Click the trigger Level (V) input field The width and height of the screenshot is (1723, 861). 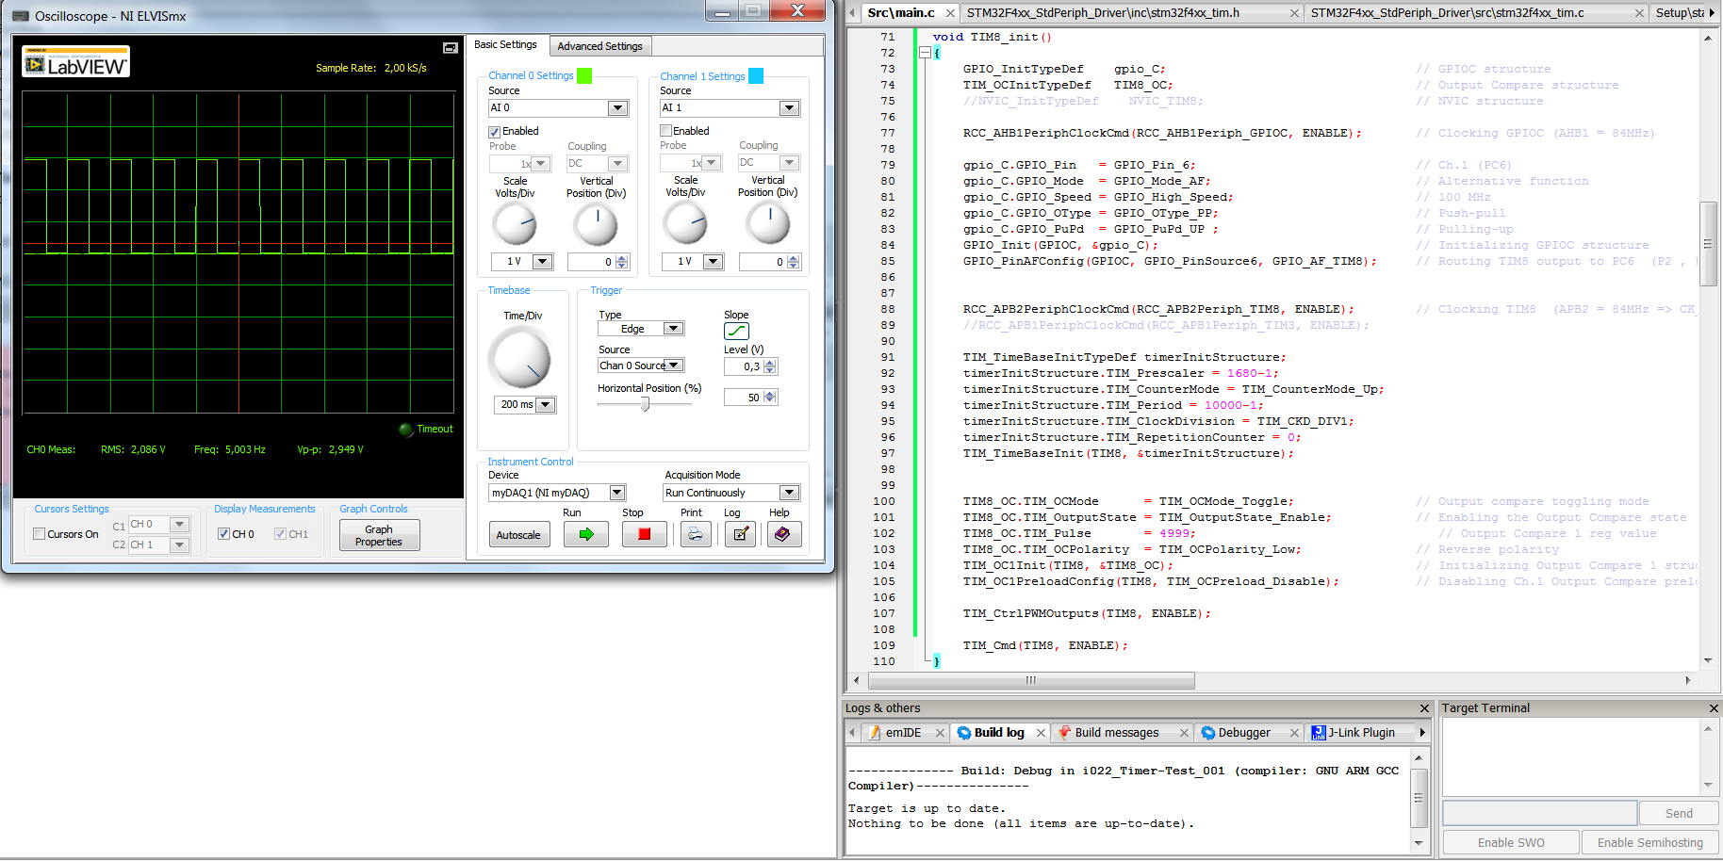[x=743, y=366]
